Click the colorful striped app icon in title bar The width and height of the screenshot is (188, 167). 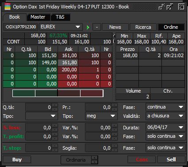(8, 7)
